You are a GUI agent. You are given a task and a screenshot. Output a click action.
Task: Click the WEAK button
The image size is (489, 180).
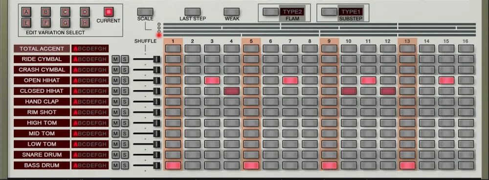tap(232, 12)
